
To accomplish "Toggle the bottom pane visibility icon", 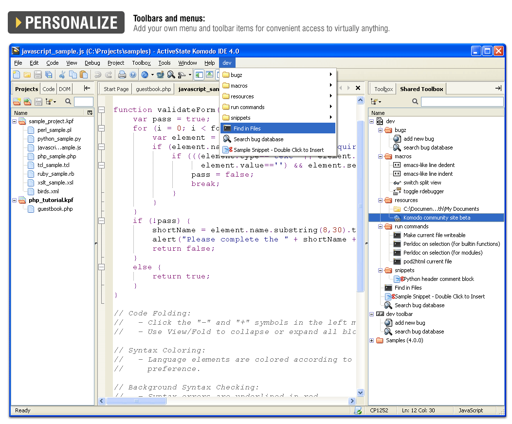I will pos(209,75).
